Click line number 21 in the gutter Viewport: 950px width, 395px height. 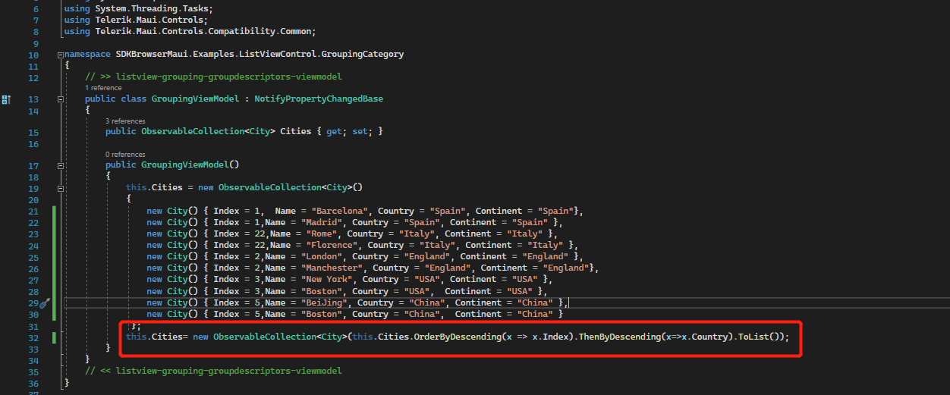click(x=33, y=211)
